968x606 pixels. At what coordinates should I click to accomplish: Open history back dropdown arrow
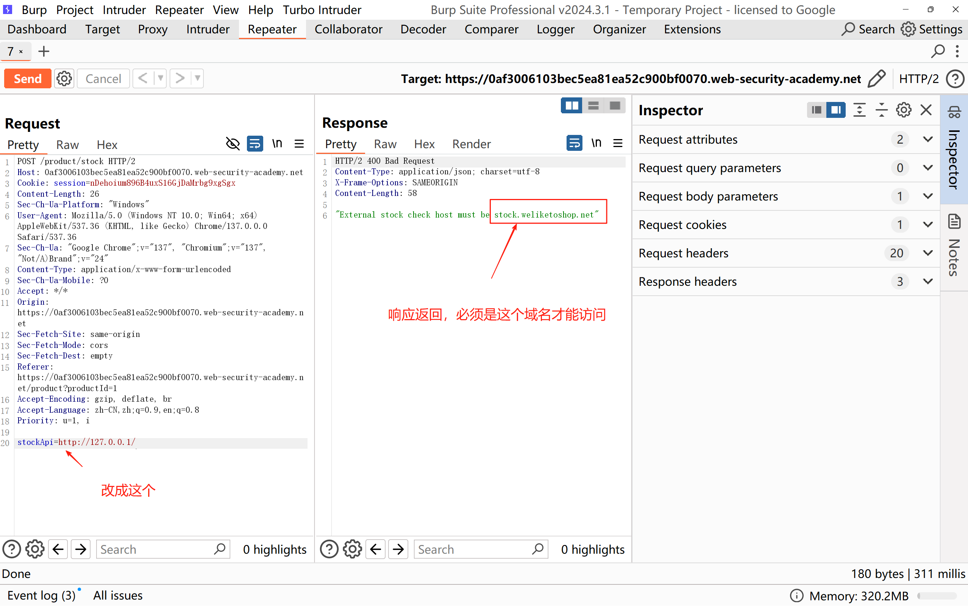160,78
